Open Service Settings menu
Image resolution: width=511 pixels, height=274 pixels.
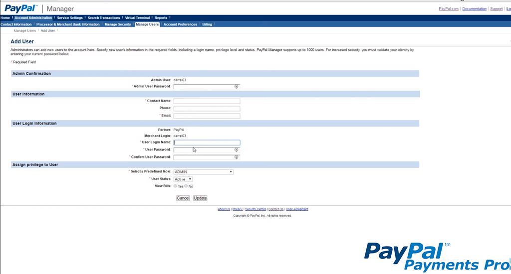(x=70, y=18)
